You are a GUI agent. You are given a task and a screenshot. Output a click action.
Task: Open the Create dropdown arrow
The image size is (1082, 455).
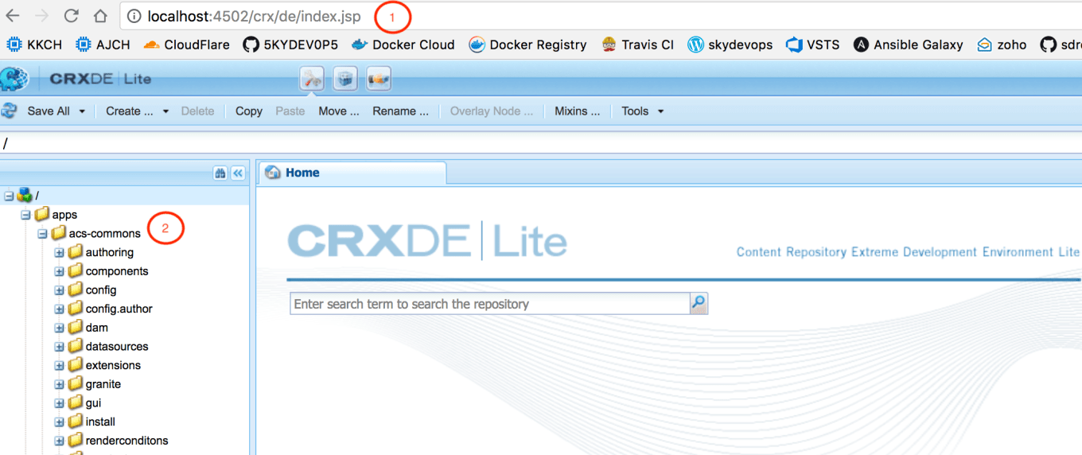pyautogui.click(x=165, y=111)
